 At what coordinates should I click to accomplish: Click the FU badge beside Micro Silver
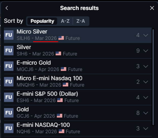(9, 35)
